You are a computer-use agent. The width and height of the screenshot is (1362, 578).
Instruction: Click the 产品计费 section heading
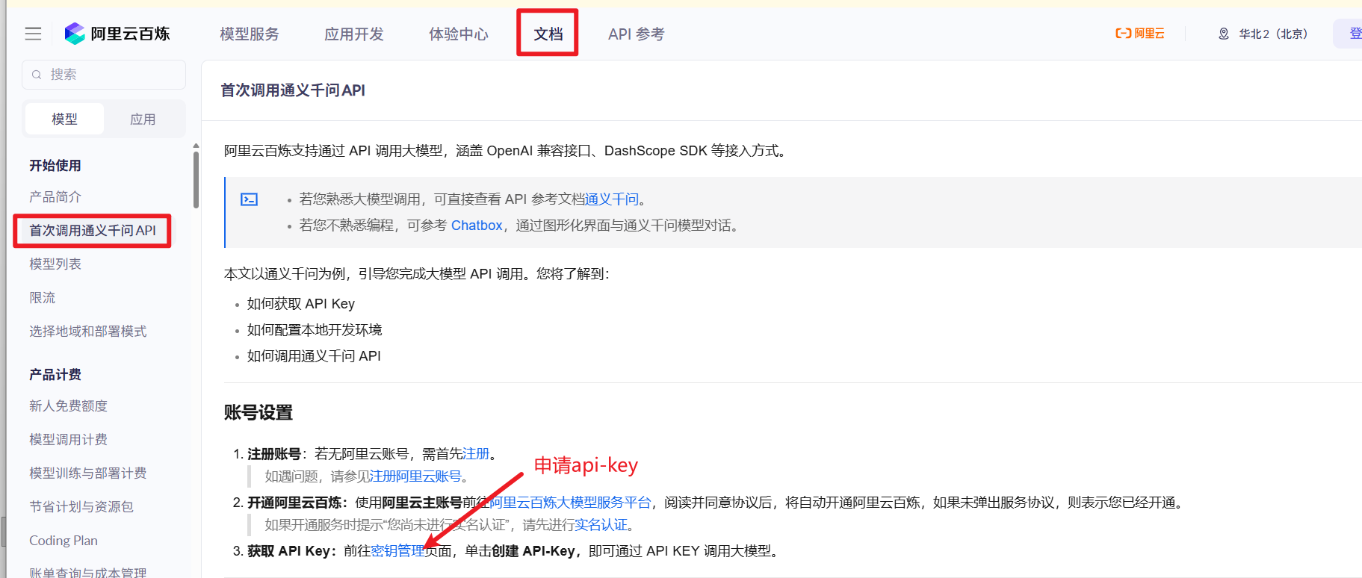pos(55,375)
